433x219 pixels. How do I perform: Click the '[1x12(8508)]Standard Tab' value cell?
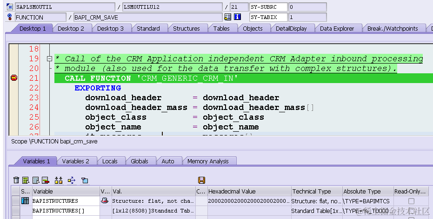(153, 211)
